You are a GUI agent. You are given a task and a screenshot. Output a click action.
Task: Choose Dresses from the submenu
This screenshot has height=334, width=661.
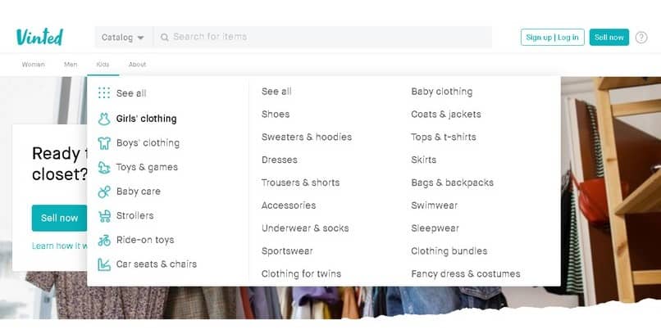coord(280,160)
